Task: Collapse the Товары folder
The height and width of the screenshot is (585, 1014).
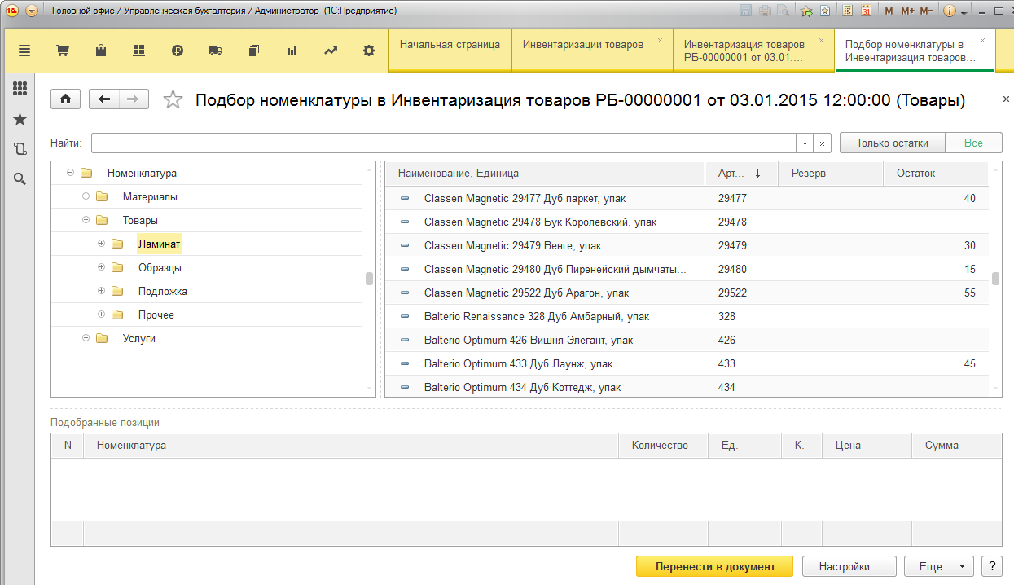Action: [x=86, y=220]
